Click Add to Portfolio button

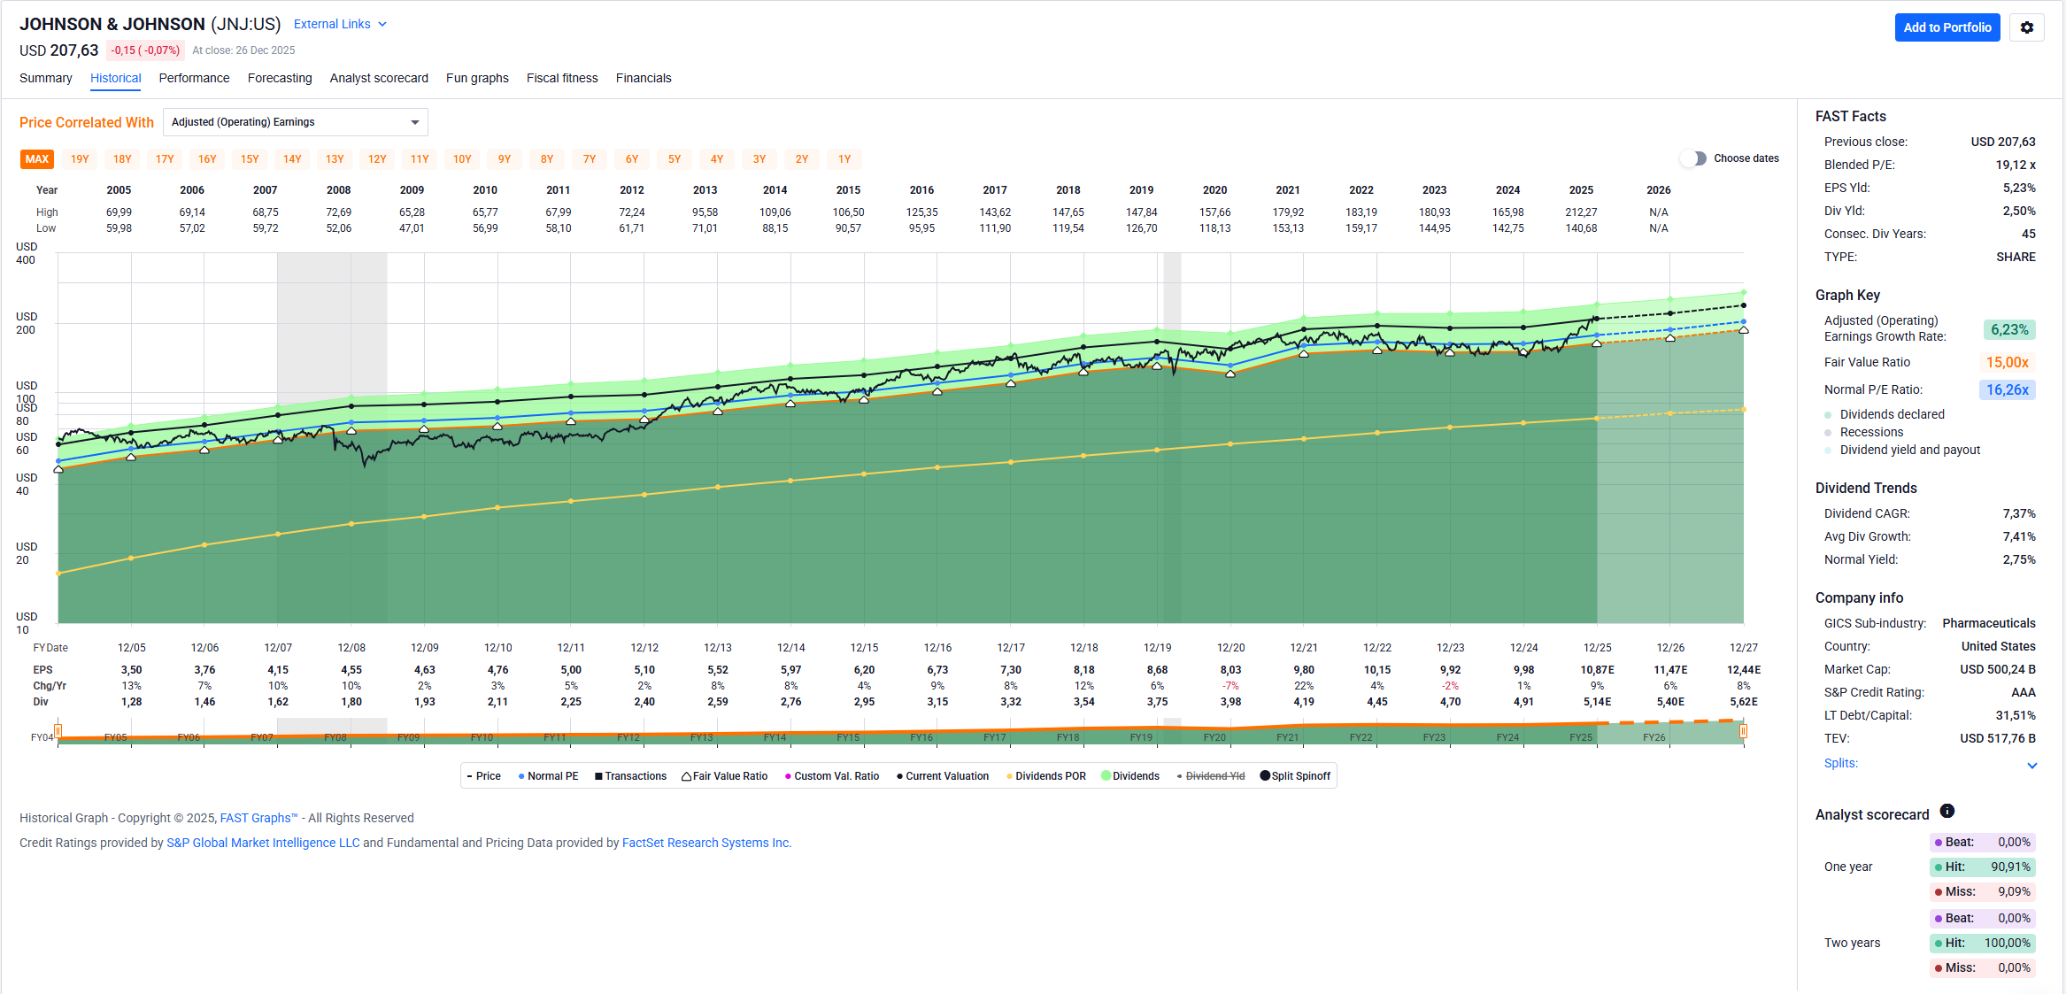coord(1947,27)
